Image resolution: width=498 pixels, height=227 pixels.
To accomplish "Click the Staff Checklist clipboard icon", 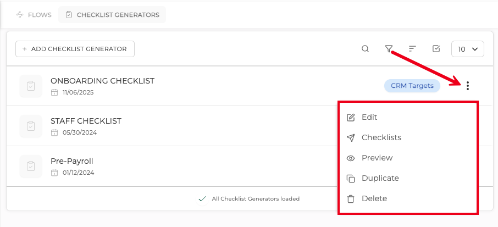I will click(31, 126).
